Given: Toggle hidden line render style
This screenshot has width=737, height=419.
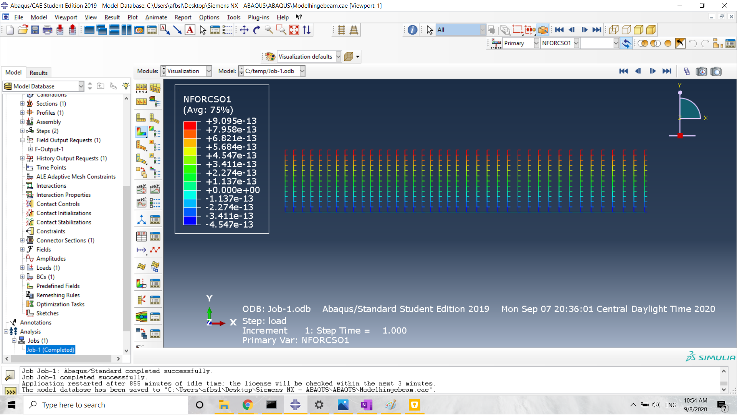Looking at the screenshot, I should [x=626, y=30].
